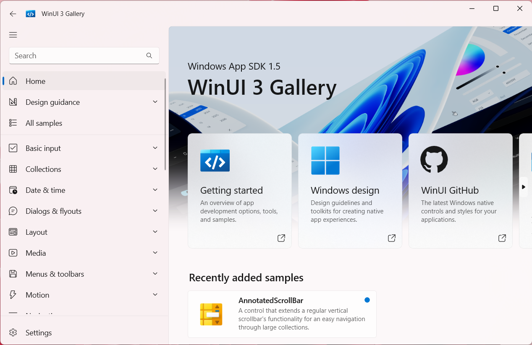This screenshot has width=532, height=345.
Task: Open All samples navigation item
Action: pyautogui.click(x=44, y=123)
